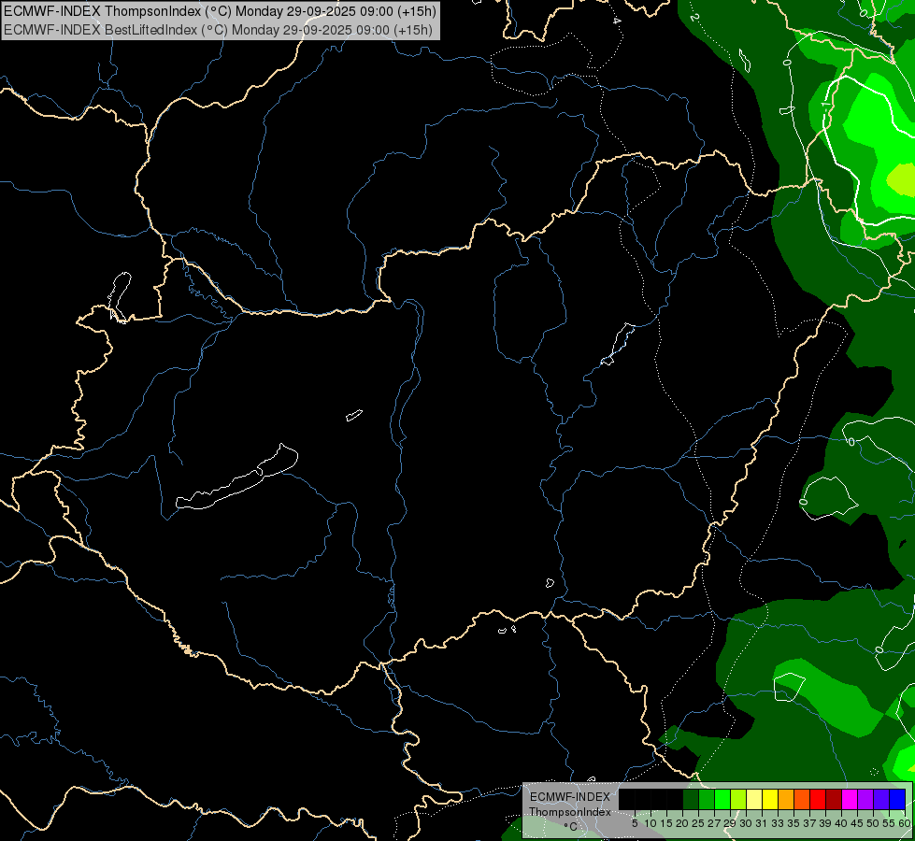
Task: Click the legend heading ECMWF-INDEX
Action: pos(570,797)
